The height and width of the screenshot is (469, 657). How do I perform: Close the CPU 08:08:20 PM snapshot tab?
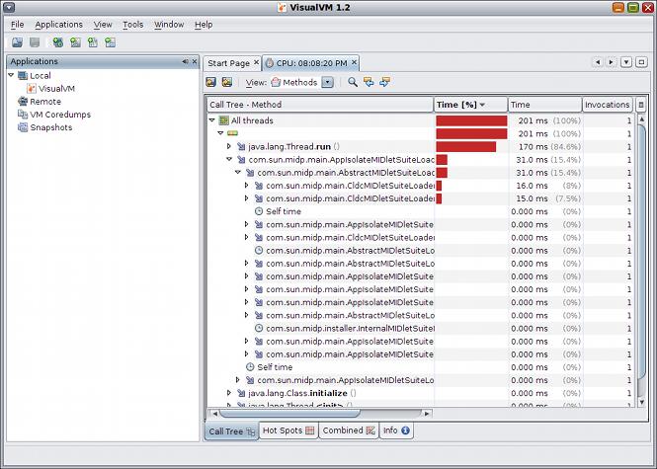click(x=354, y=63)
